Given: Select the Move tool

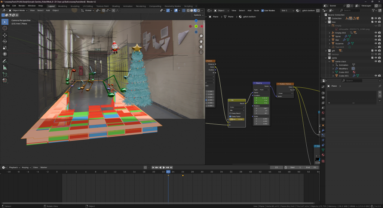Looking at the screenshot, I should tap(4, 35).
